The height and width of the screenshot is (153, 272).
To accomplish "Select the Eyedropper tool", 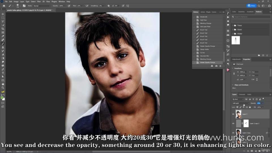I will click(x=3, y=36).
